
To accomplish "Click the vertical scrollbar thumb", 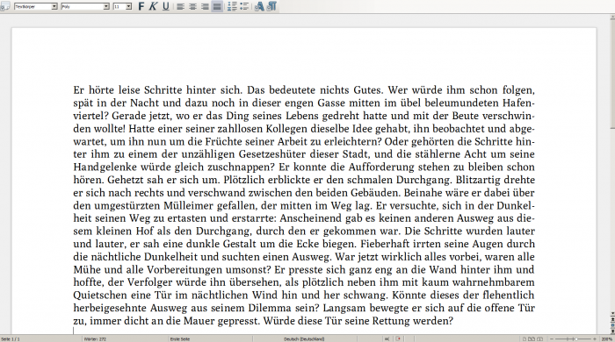I will pos(612,73).
